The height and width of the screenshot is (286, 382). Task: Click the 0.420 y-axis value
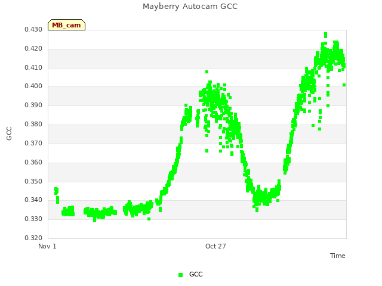tap(33, 49)
